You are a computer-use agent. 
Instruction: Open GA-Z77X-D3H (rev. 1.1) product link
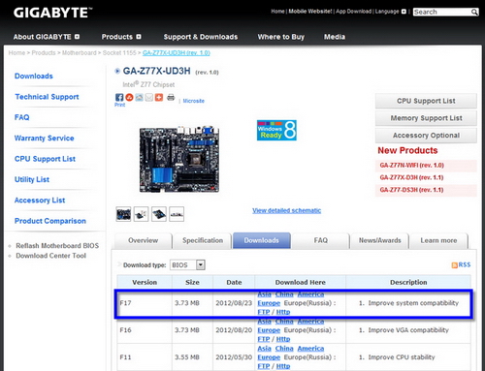coord(411,177)
